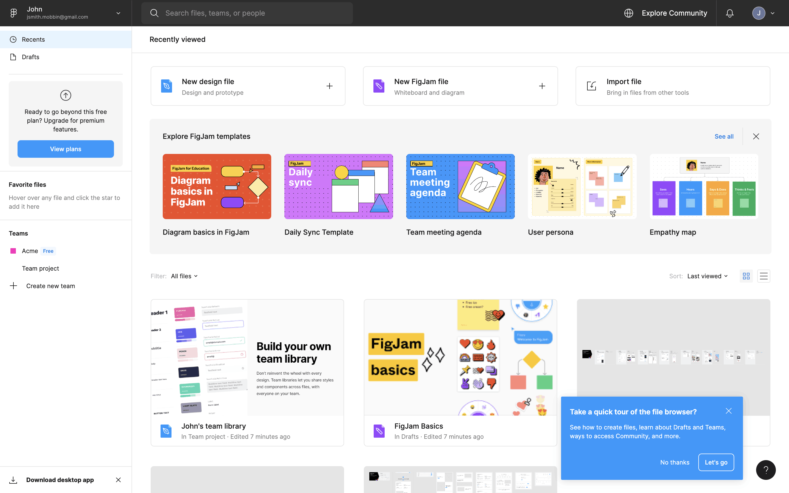Expand the John account workspace switcher
This screenshot has width=789, height=493.
point(118,13)
